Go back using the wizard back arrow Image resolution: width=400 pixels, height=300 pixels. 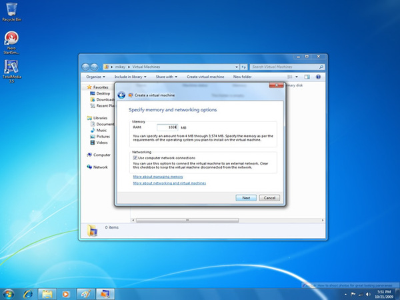click(x=121, y=95)
